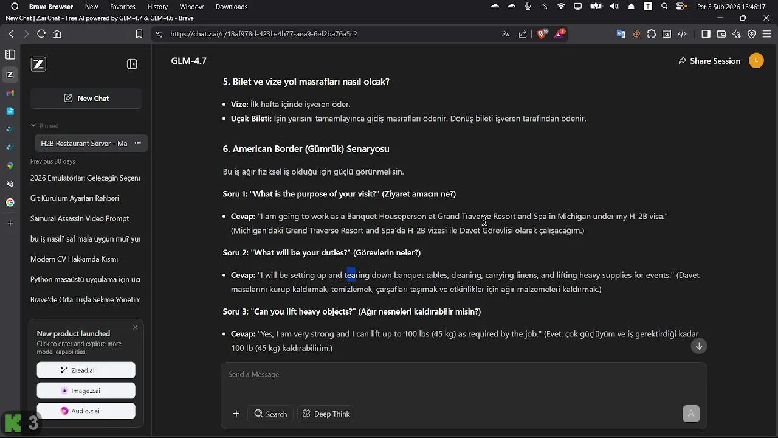
Task: Open the New menu
Action: [92, 7]
